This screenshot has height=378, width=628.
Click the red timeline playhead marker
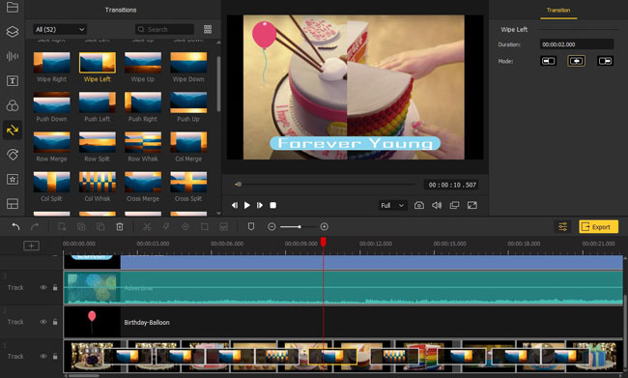point(324,242)
